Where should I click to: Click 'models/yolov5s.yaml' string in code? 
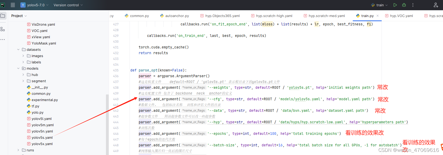[x=300, y=99]
